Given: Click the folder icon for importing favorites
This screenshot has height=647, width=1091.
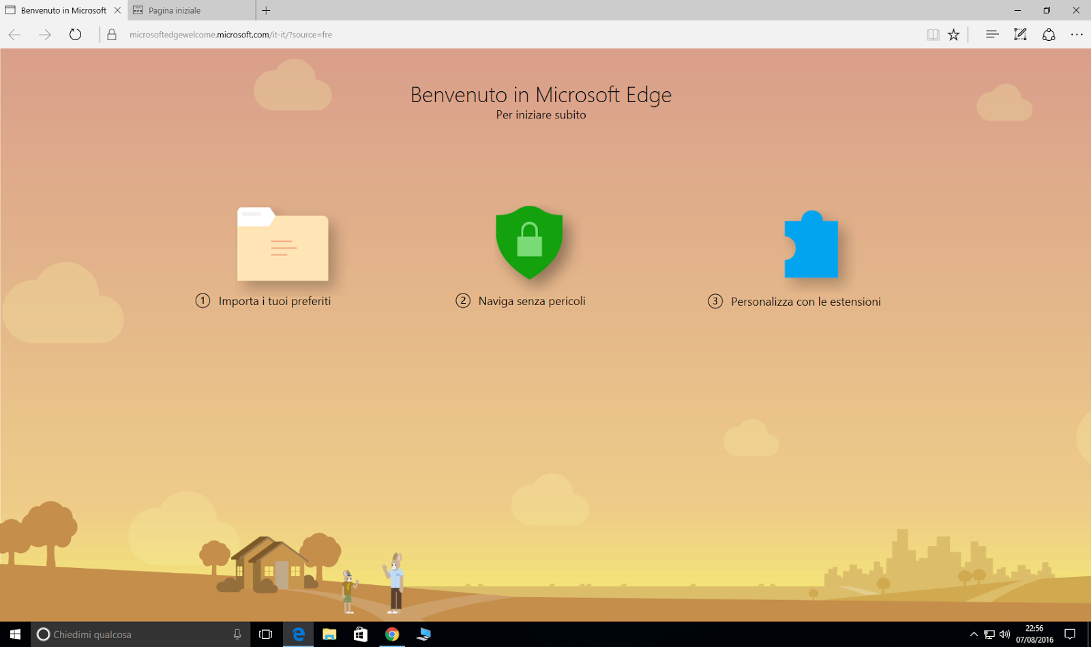Looking at the screenshot, I should click(x=283, y=244).
